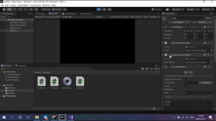Open Draw Line script context menu
This screenshot has height=121, width=216.
tap(212, 55)
